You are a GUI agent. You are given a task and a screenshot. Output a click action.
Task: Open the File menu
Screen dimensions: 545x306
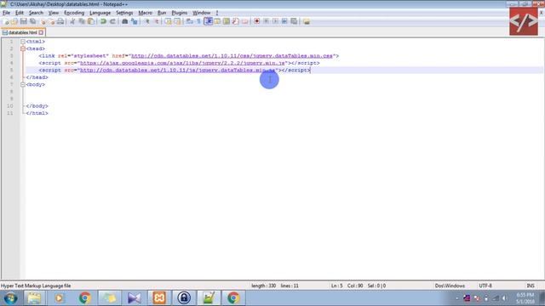coord(6,13)
